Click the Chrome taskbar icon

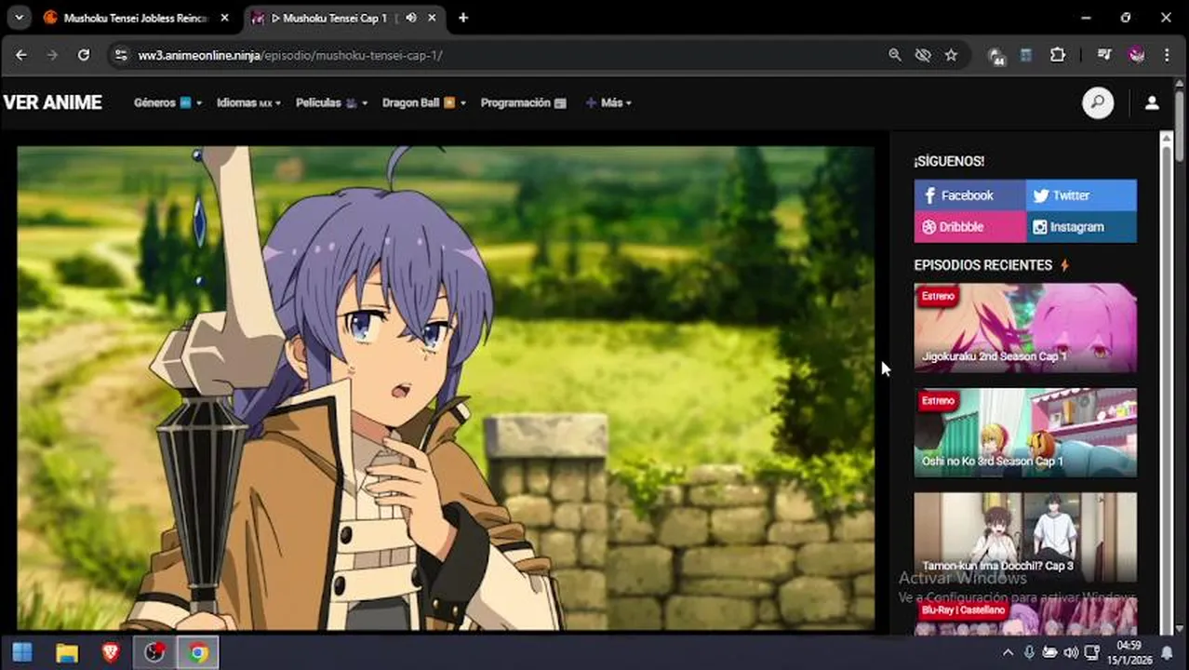(197, 652)
